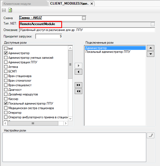Screen dimensions: 160x166
Task: Click the Приоритет загрузки input field
Action: pyautogui.click(x=49, y=36)
